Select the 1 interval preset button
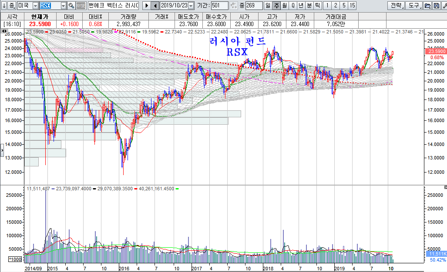 click(x=327, y=5)
